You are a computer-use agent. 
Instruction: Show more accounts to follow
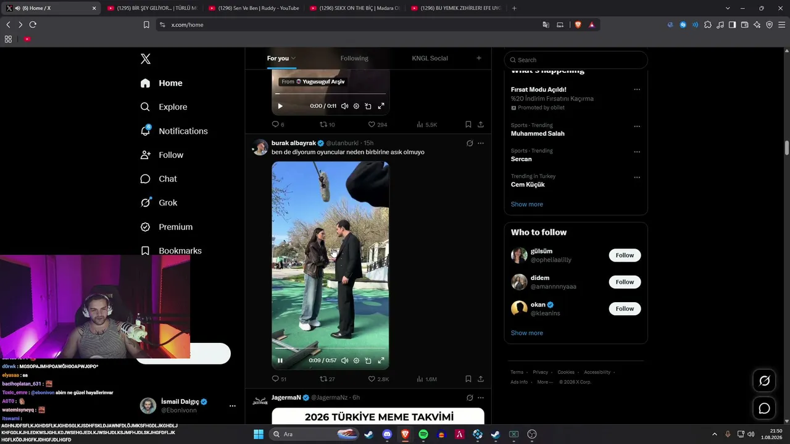pyautogui.click(x=527, y=333)
